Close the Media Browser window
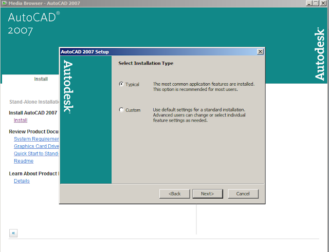Screen dimensions: 329x252 tap(323, 4)
